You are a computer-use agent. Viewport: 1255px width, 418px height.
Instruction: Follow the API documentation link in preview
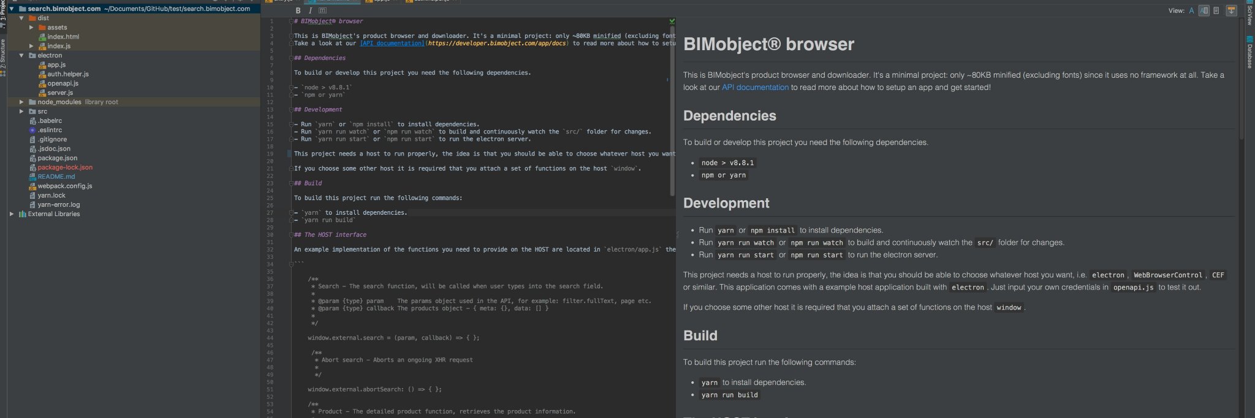click(755, 88)
